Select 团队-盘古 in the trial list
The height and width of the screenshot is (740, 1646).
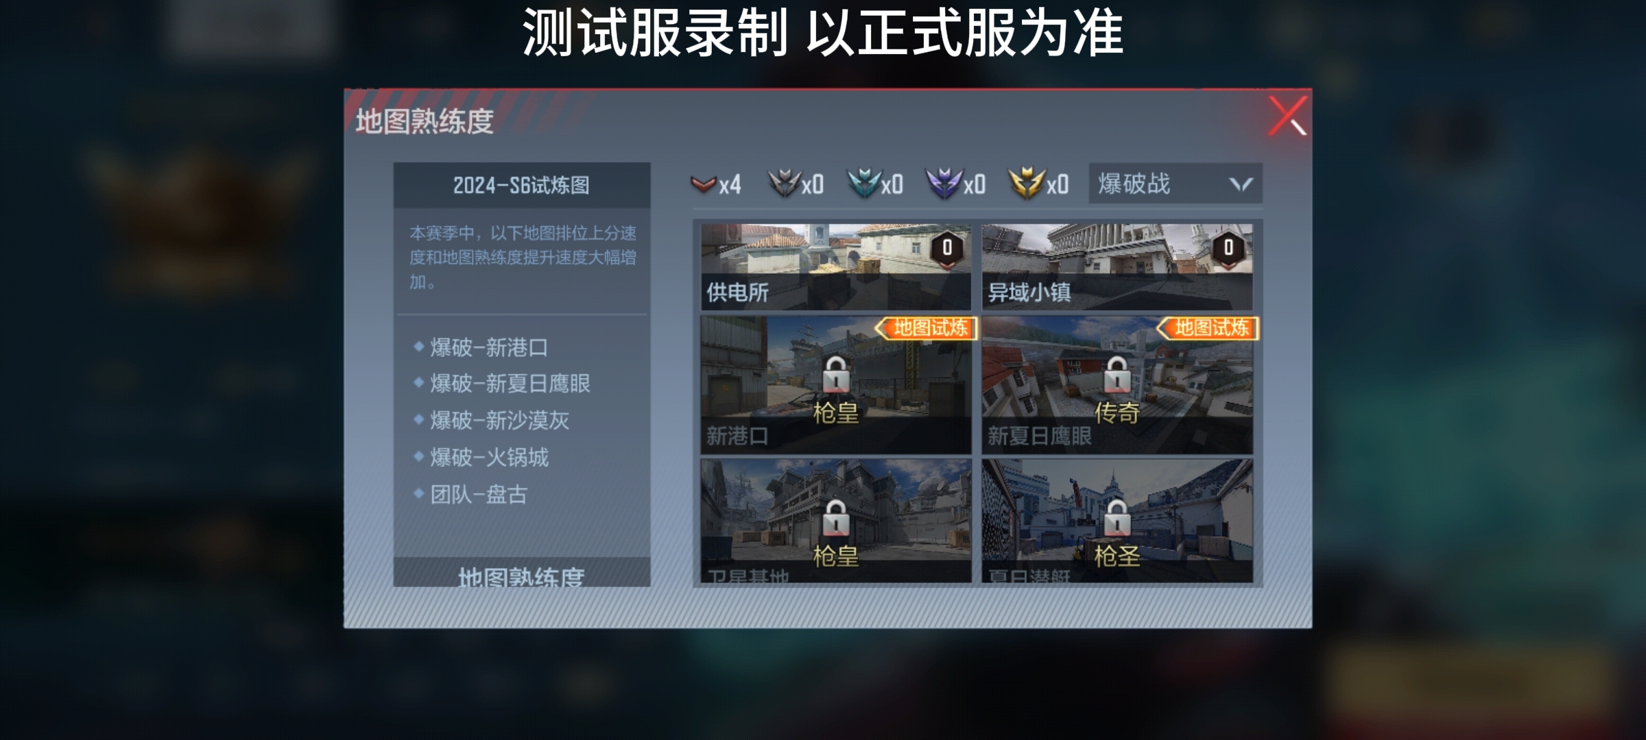[x=478, y=494]
